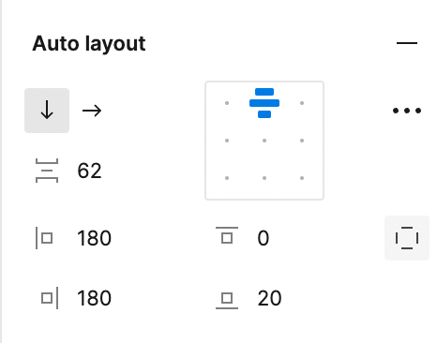Click the left padding icon
This screenshot has height=343, width=437.
click(x=44, y=238)
